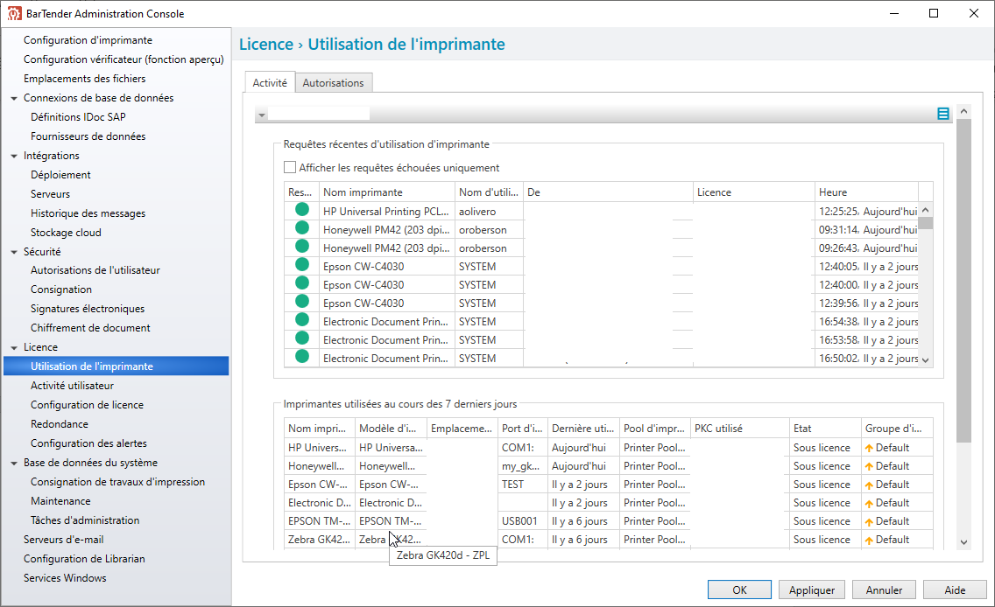This screenshot has height=607, width=995.
Task: Switch to the Autorisations tab
Action: 333,82
